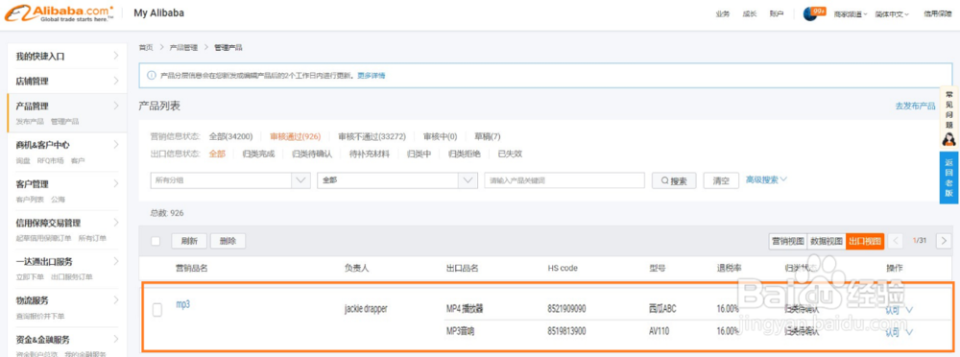Expand 一达通出口服务 sidebar chevron

click(116, 261)
